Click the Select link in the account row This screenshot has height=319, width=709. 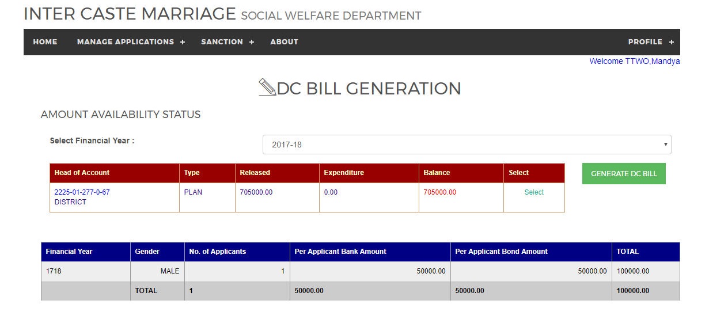point(534,192)
